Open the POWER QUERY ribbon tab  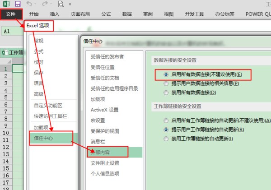(x=258, y=14)
